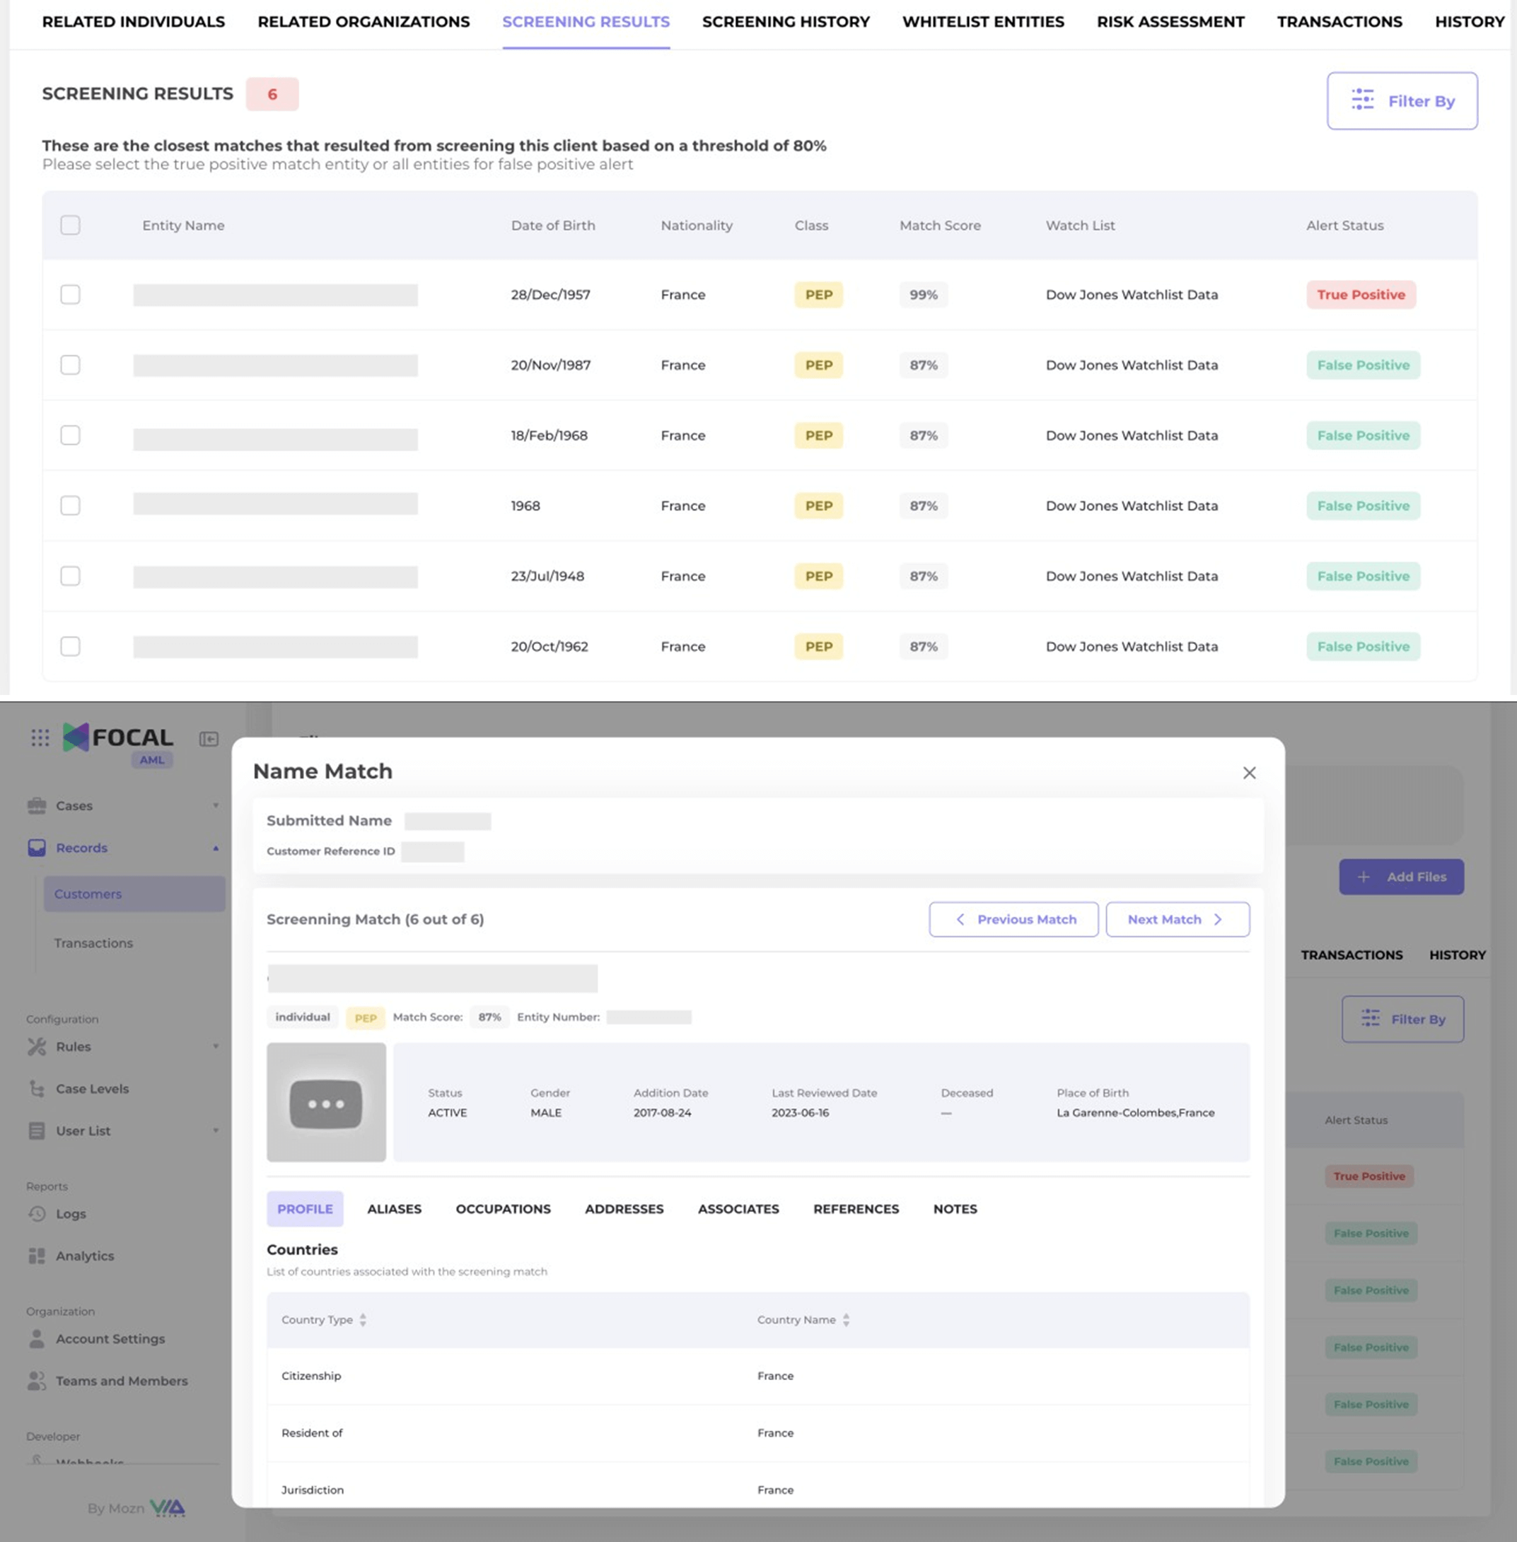Collapse sidebar using panel toggle icon
This screenshot has height=1542, width=1517.
209,739
